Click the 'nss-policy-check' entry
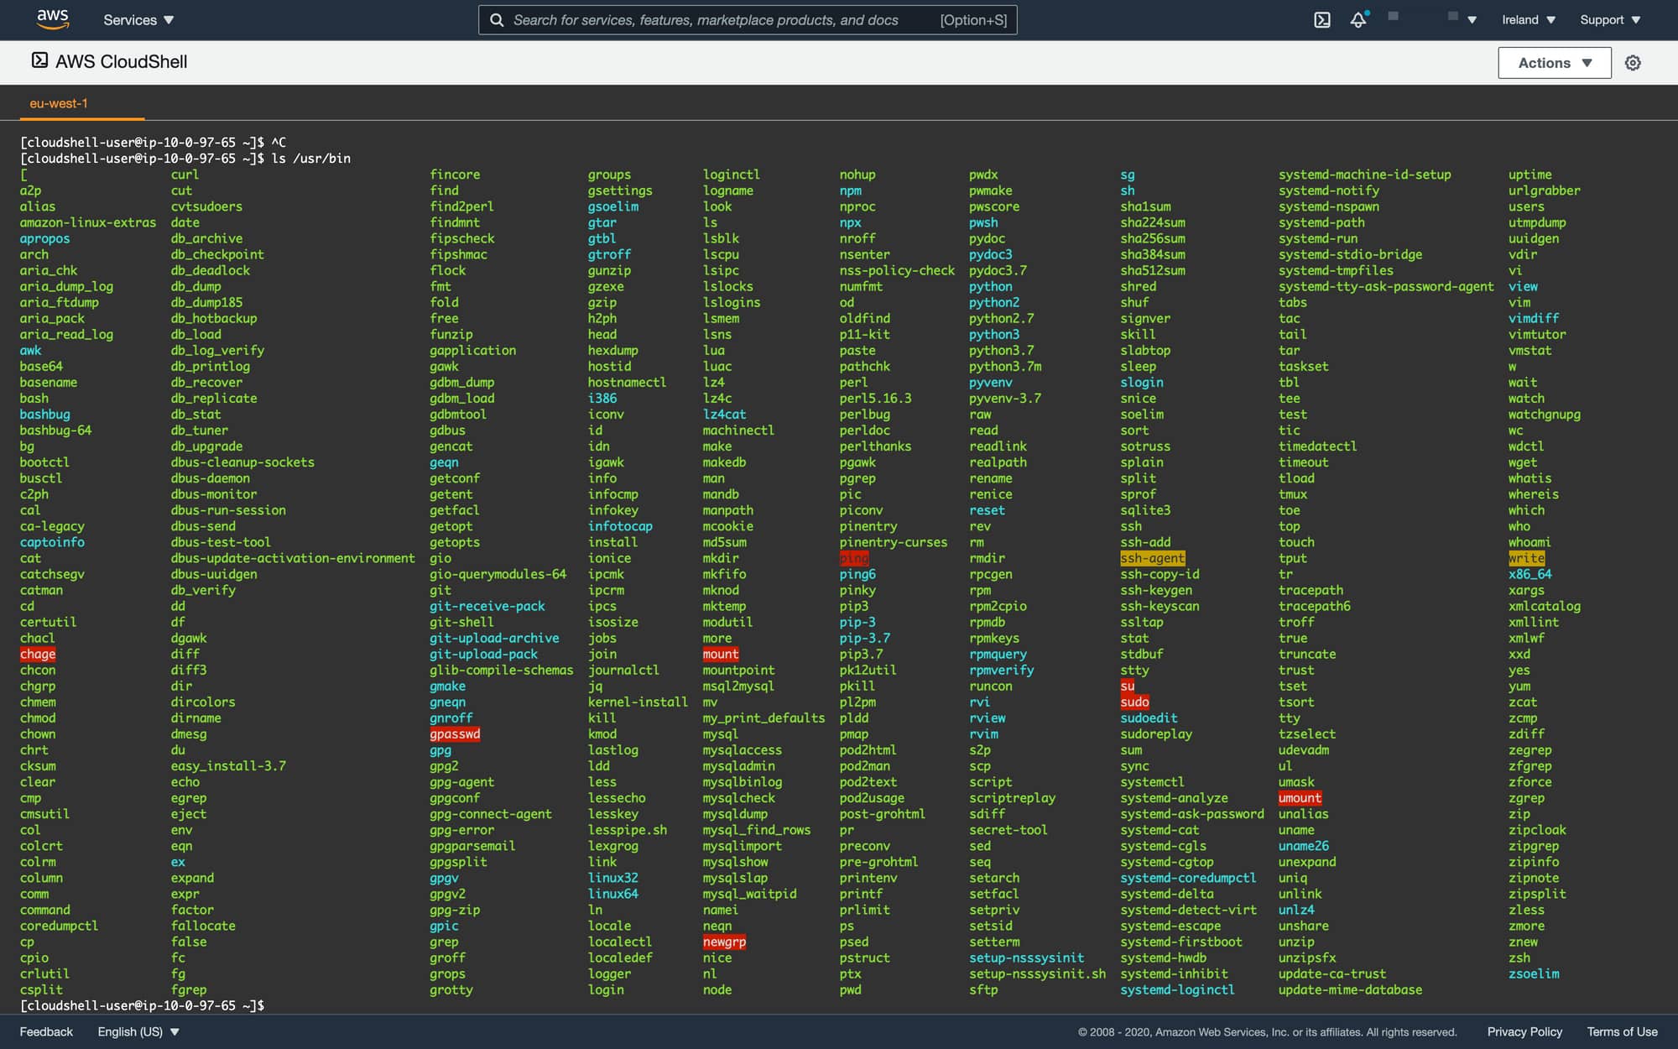The height and width of the screenshot is (1049, 1678). [897, 270]
